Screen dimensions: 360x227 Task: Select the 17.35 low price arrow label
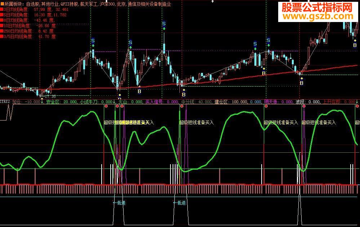(x=48, y=96)
